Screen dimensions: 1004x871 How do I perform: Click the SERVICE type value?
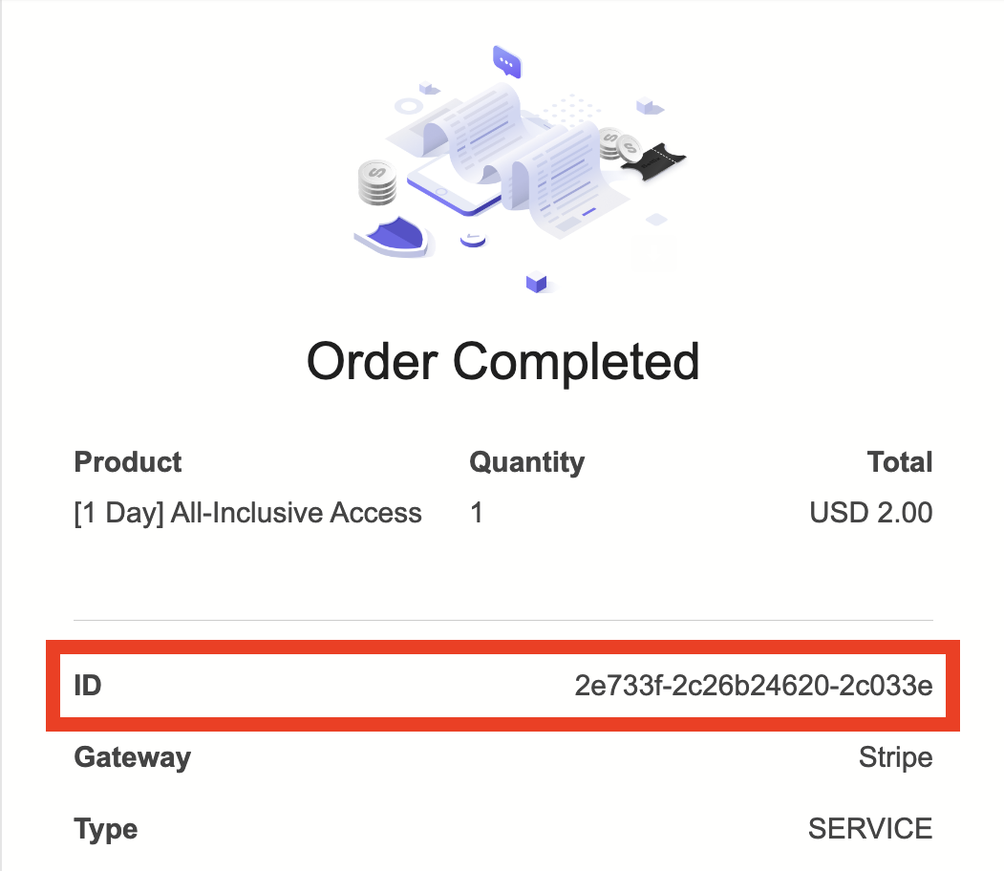point(869,828)
